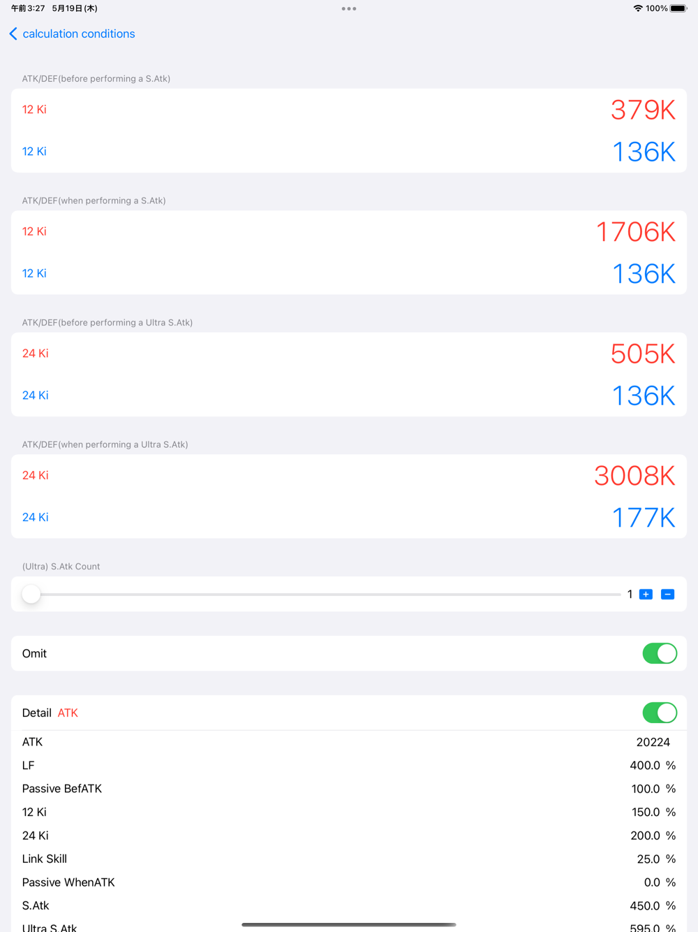This screenshot has width=698, height=932.
Task: Tap the Wi-Fi status icon
Action: (638, 8)
